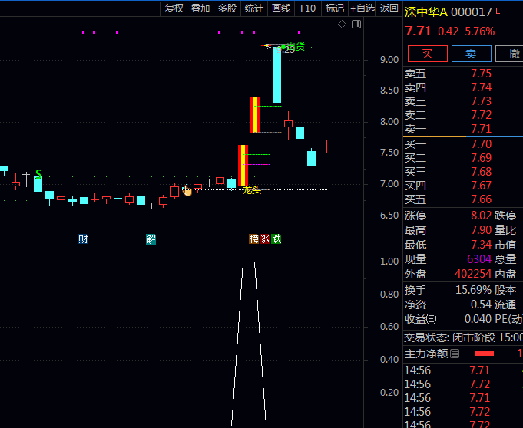This screenshot has width=523, height=428.
Task: Select the 多股 multi-stock view
Action: [227, 8]
